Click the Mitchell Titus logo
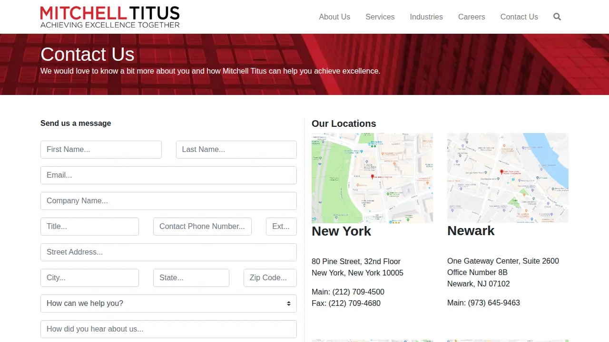Image resolution: width=609 pixels, height=342 pixels. pyautogui.click(x=110, y=17)
